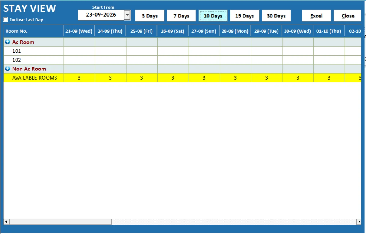
Task: Click the 28-09 (Mon) column header
Action: pos(235,31)
